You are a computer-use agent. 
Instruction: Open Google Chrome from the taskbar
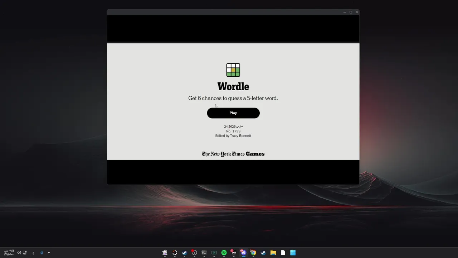point(253,253)
